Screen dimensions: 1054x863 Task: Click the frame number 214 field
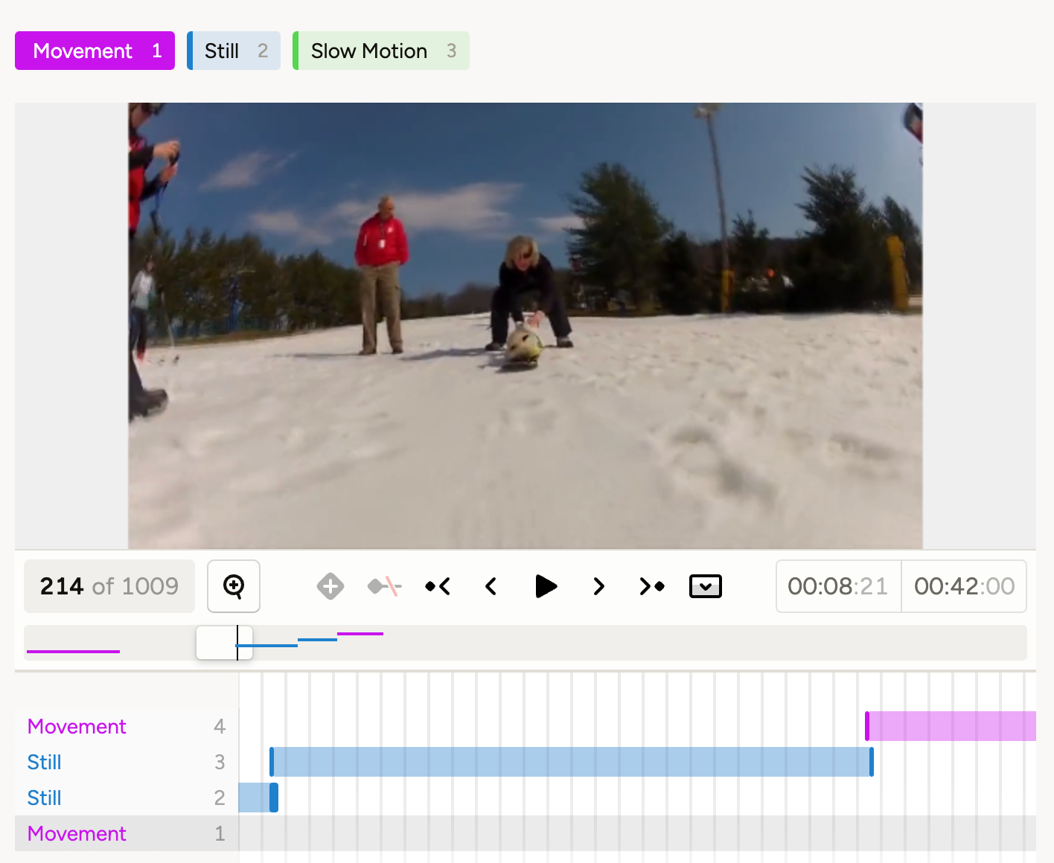pyautogui.click(x=109, y=586)
